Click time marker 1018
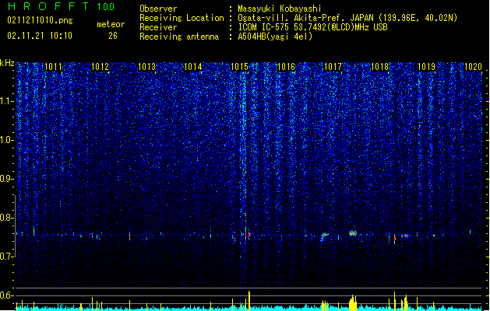490x311 pixels. pyautogui.click(x=379, y=67)
